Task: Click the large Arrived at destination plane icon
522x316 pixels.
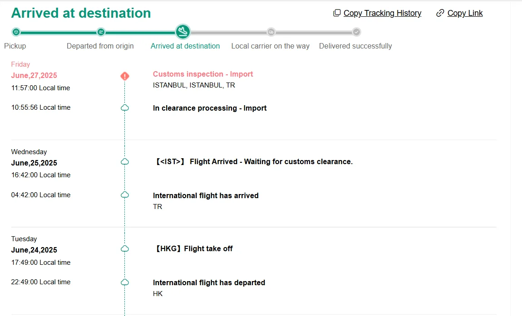Action: point(183,32)
